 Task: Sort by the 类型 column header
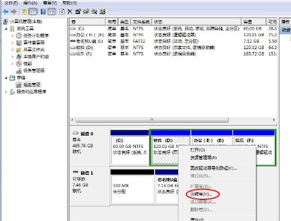tap(124, 22)
